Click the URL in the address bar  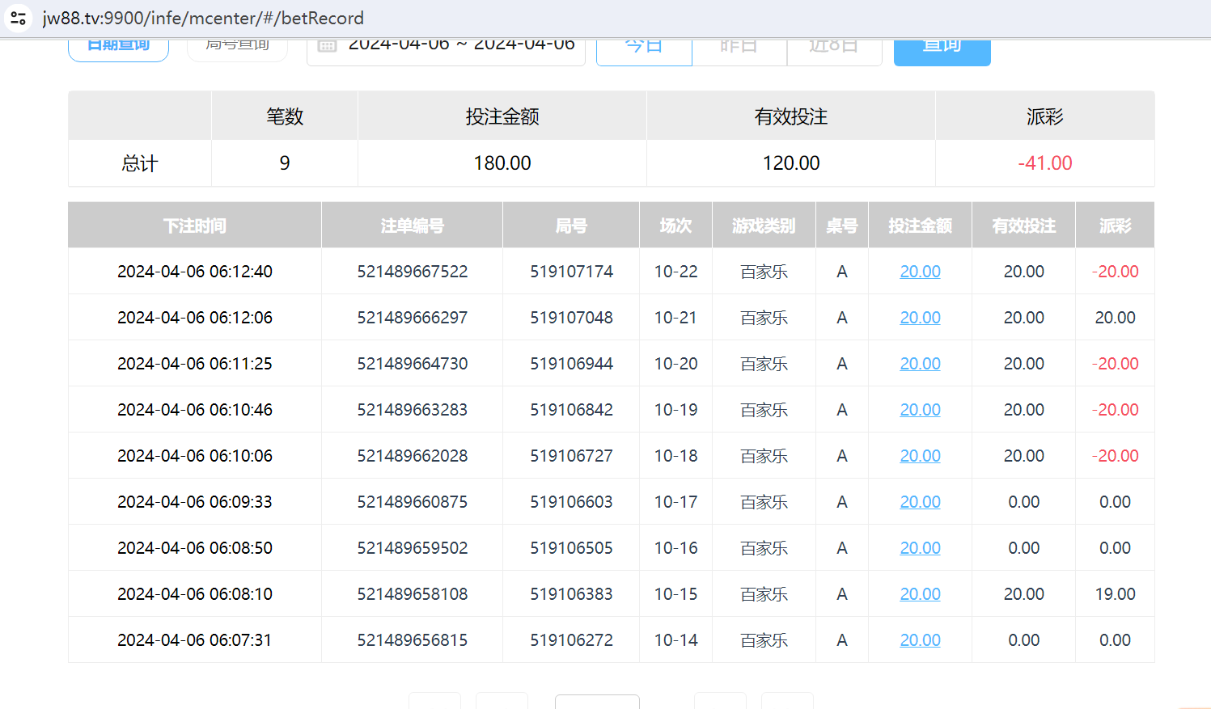203,18
